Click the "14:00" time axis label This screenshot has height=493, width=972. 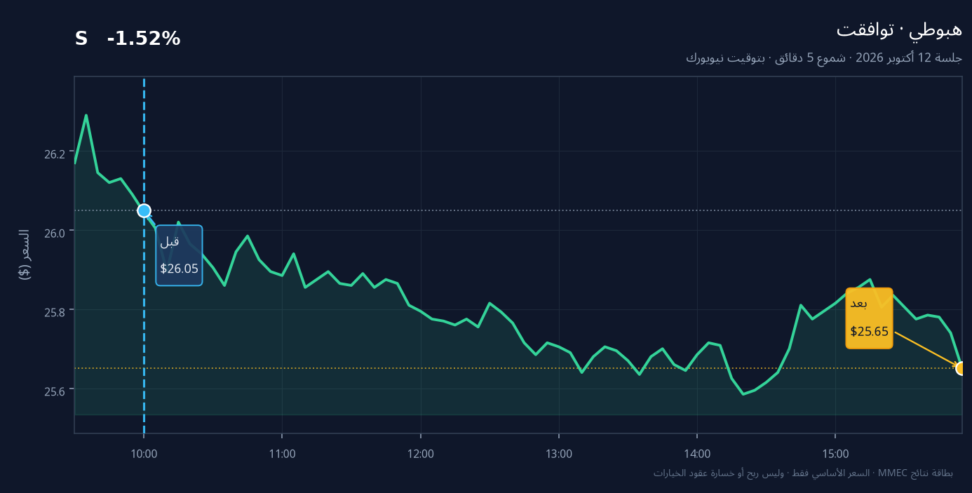pos(697,454)
